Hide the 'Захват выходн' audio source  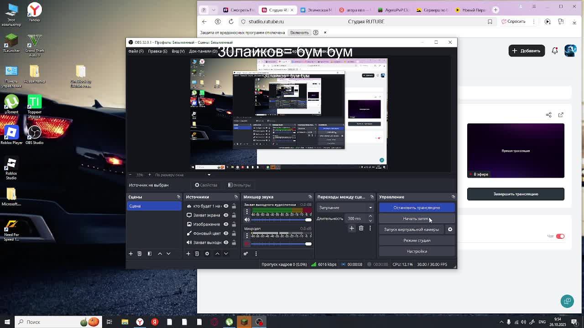click(x=226, y=242)
